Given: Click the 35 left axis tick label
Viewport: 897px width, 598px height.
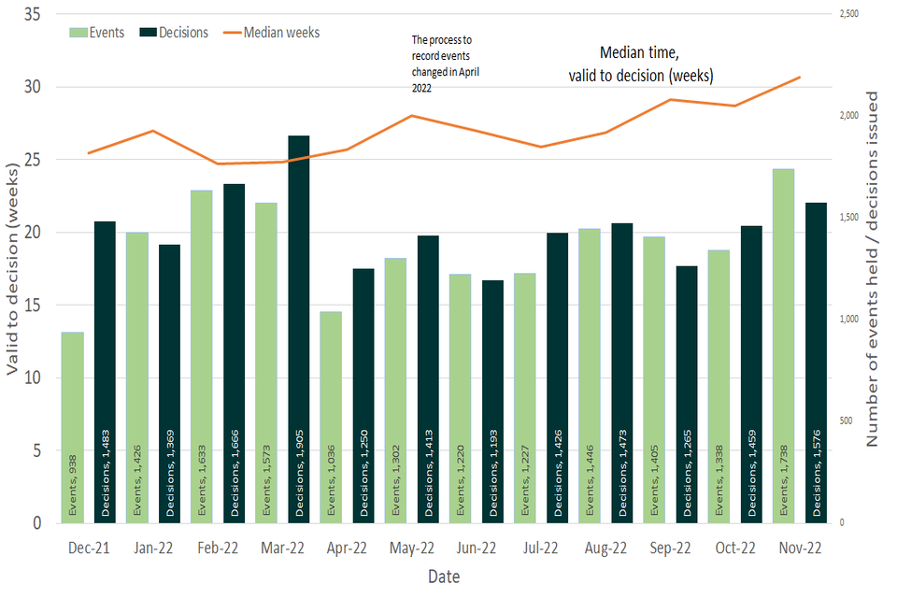Looking at the screenshot, I should click(x=34, y=15).
